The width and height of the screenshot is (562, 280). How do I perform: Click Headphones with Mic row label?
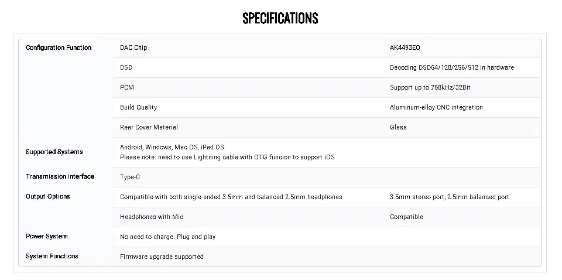tap(152, 217)
